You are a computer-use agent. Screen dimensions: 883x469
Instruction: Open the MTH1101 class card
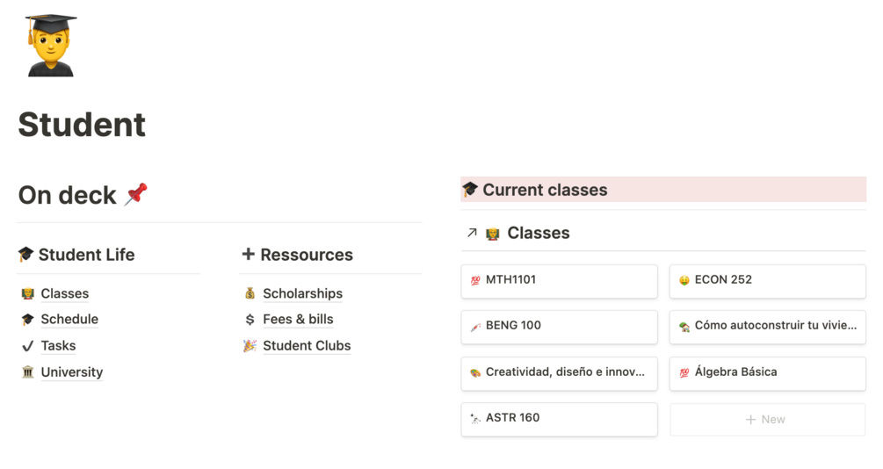click(559, 281)
